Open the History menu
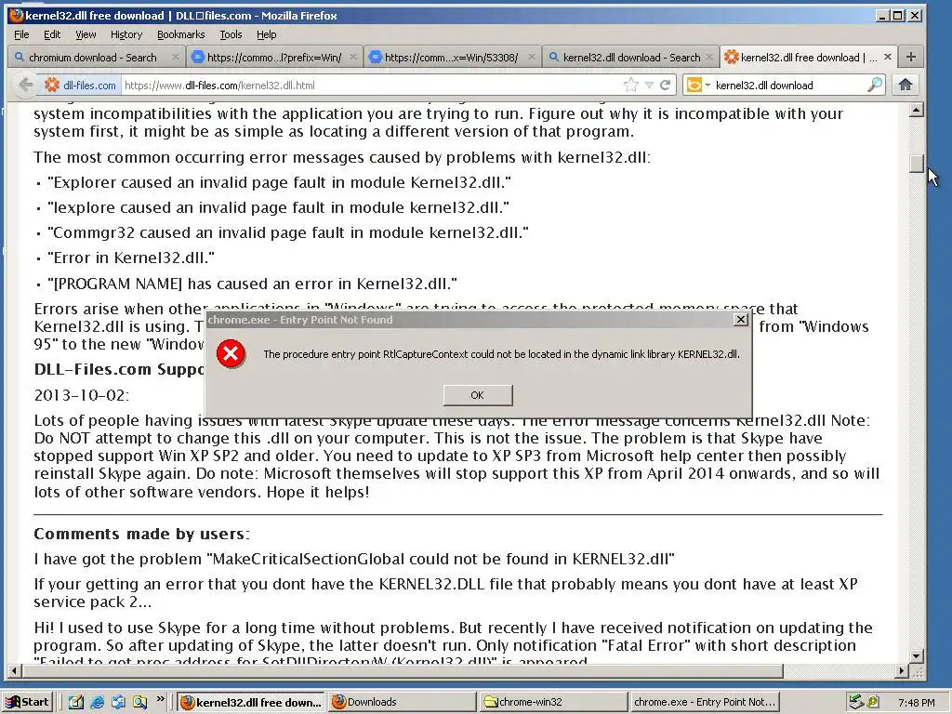This screenshot has width=952, height=714. pyautogui.click(x=126, y=34)
